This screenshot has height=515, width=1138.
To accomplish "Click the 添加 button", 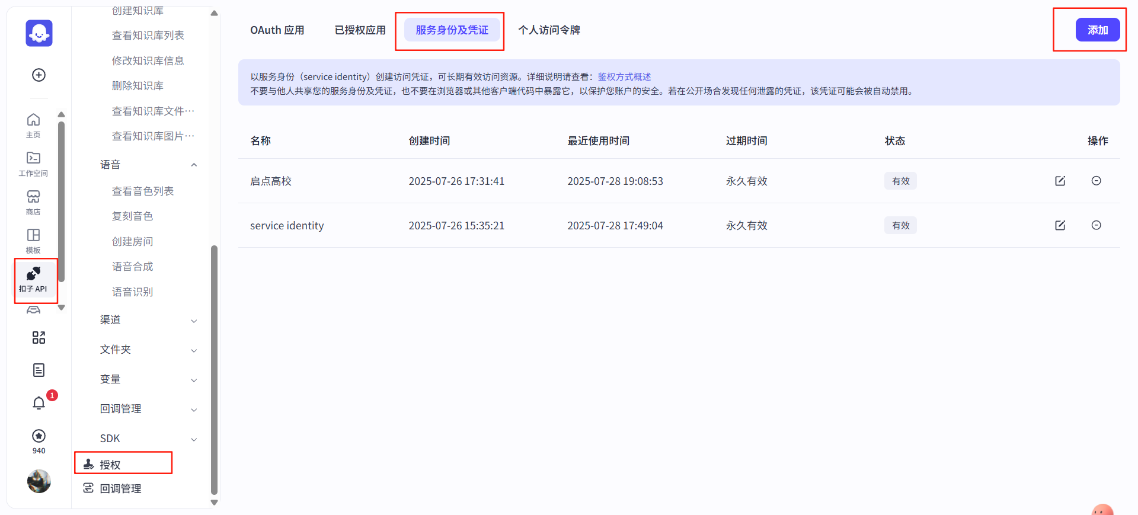I will click(x=1097, y=30).
